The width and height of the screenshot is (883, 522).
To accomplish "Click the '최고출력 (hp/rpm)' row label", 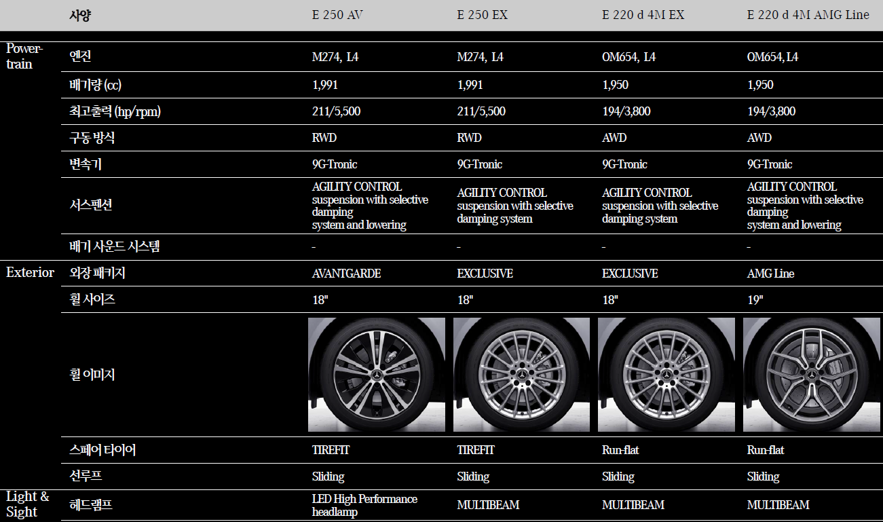I will coord(115,111).
